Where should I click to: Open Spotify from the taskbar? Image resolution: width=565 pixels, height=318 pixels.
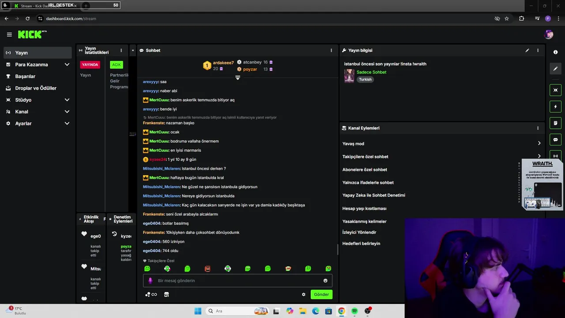coord(354,311)
